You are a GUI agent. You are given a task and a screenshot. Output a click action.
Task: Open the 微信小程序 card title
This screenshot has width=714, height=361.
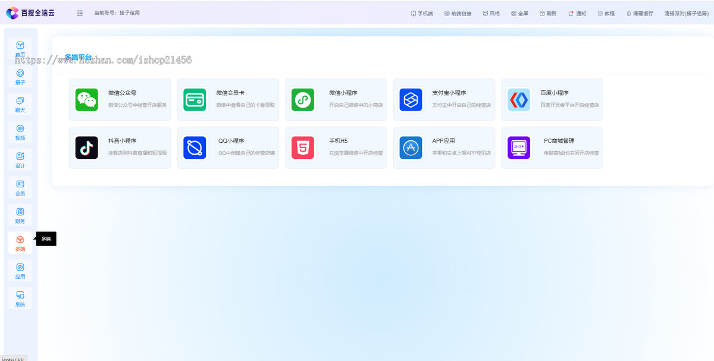pyautogui.click(x=343, y=93)
